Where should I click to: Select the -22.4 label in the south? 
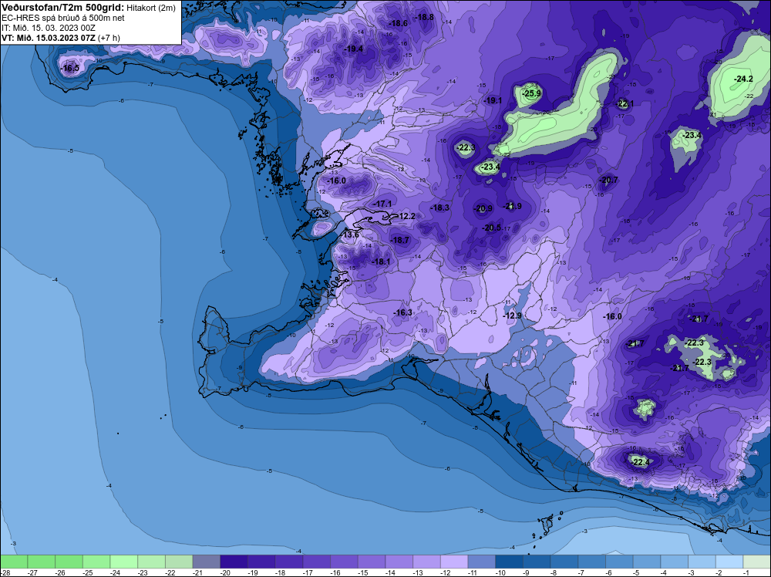pyautogui.click(x=640, y=462)
